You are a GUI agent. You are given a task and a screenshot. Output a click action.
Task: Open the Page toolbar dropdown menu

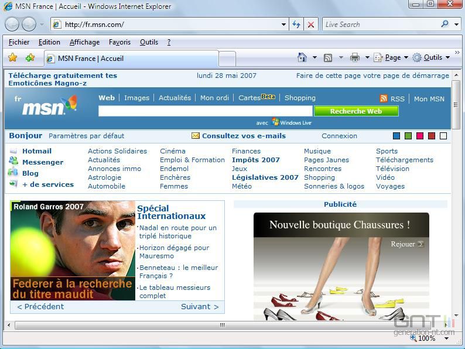point(391,57)
